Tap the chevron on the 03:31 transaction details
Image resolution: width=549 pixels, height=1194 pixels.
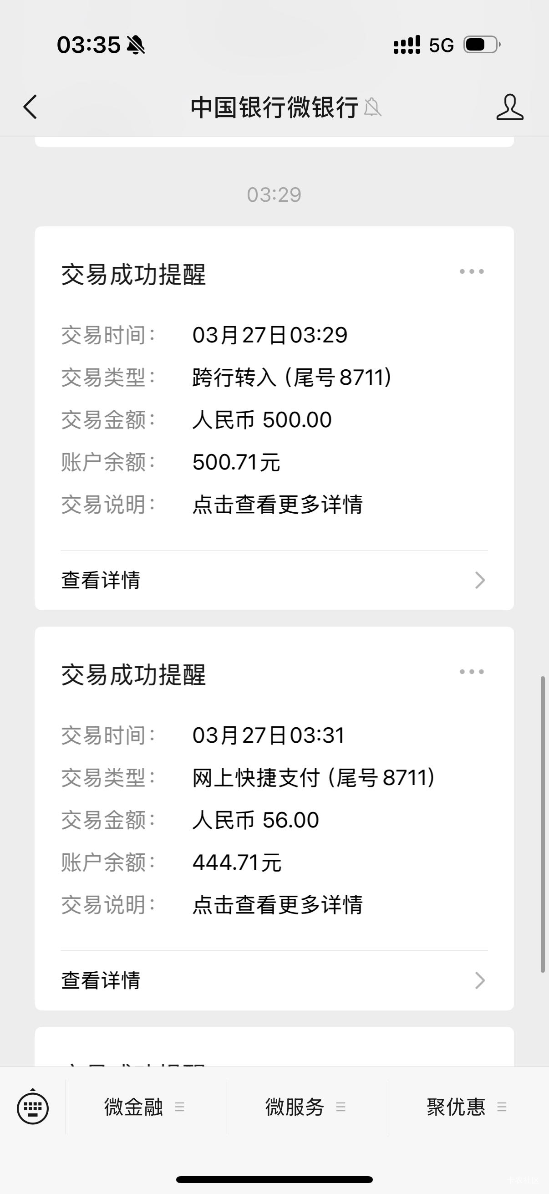click(x=480, y=980)
